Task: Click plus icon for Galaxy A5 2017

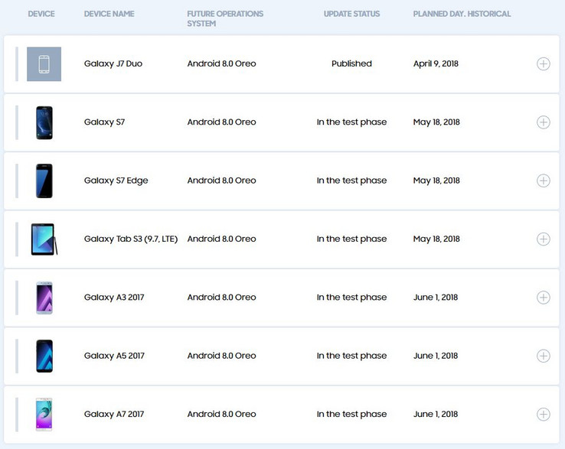Action: (x=543, y=356)
